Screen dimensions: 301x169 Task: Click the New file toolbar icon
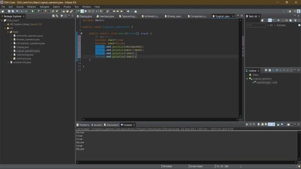pos(2,11)
